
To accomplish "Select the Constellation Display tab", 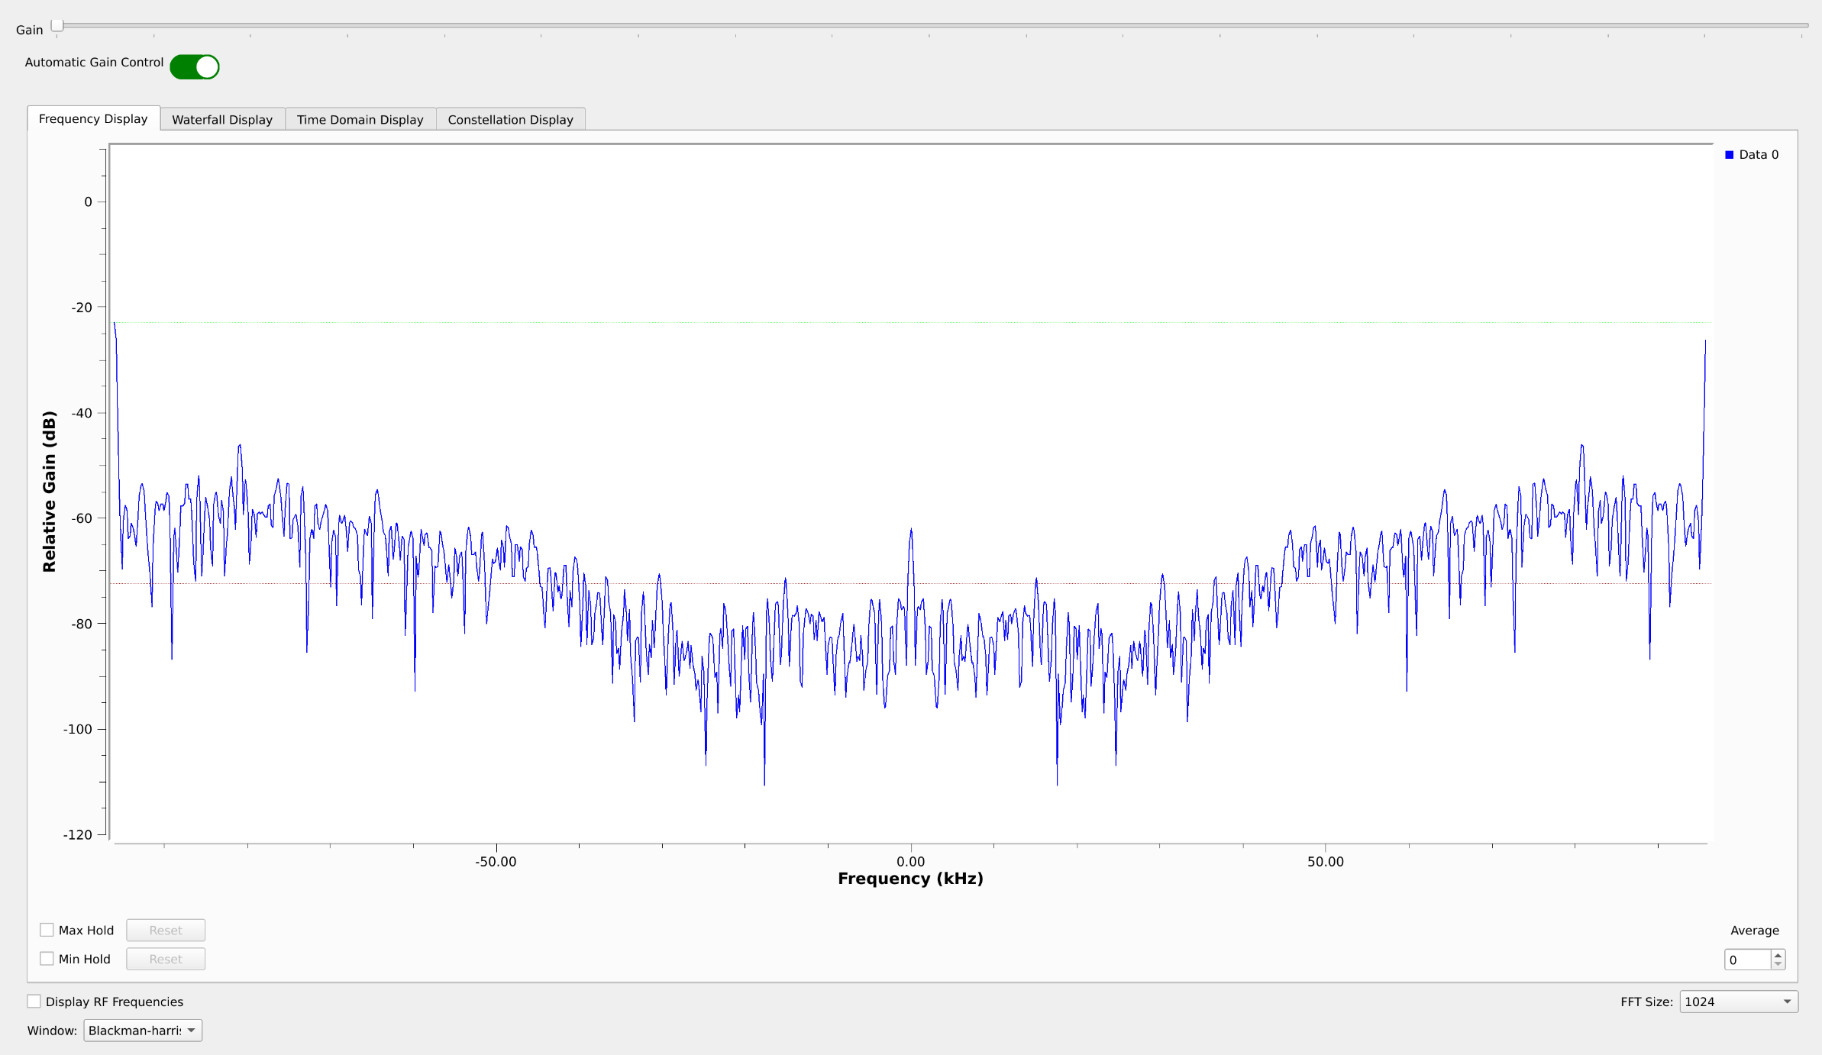I will (x=510, y=119).
